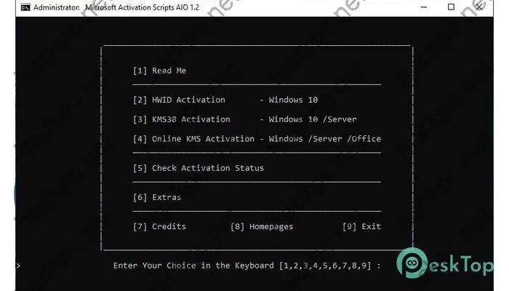Click the Windows /Server /Office description text
This screenshot has width=509, height=291.
pos(324,139)
